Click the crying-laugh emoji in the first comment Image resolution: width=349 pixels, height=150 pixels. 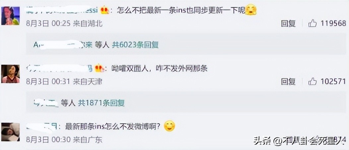tap(250, 10)
